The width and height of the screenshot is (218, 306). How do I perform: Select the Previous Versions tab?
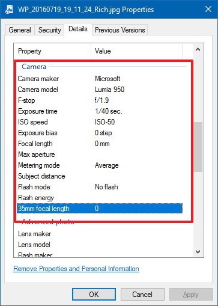pos(120,30)
